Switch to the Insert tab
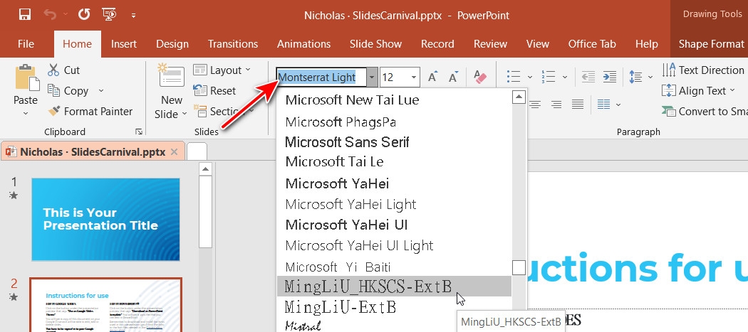 [124, 44]
